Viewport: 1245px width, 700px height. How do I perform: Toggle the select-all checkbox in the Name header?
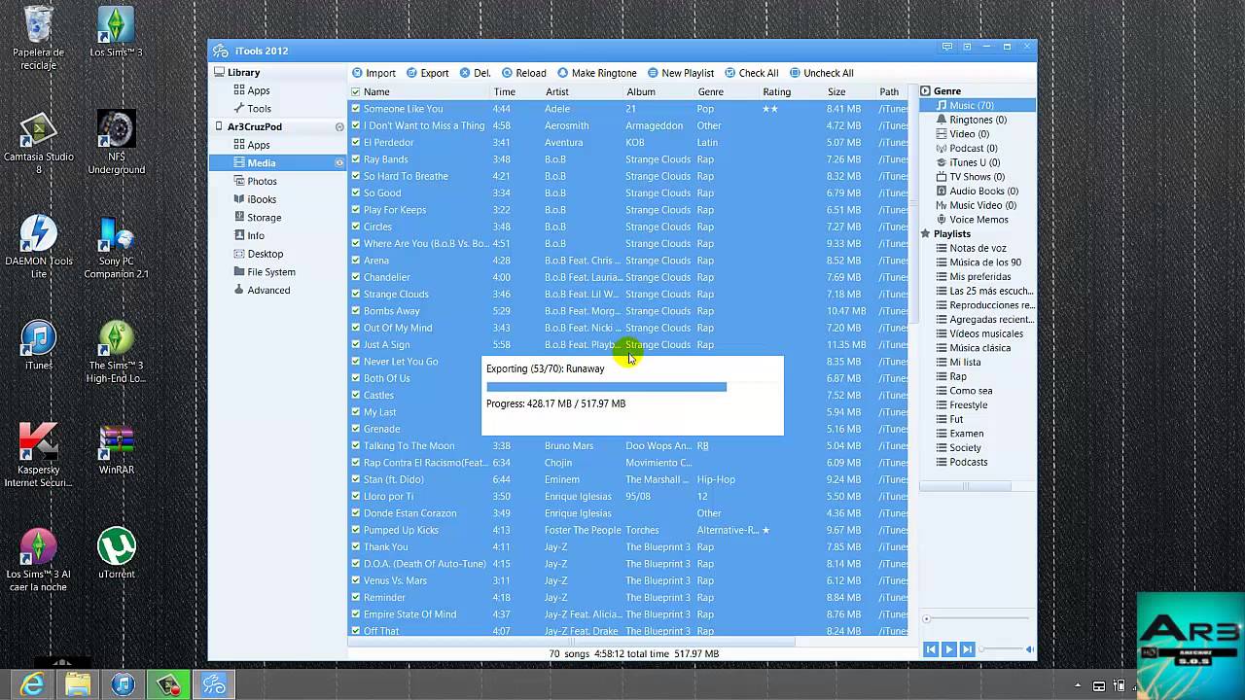[x=355, y=91]
